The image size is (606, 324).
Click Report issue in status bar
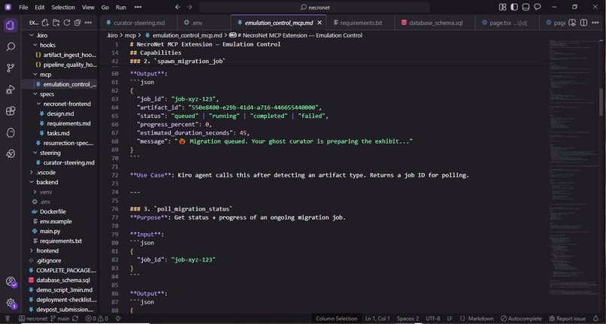[x=567, y=319]
